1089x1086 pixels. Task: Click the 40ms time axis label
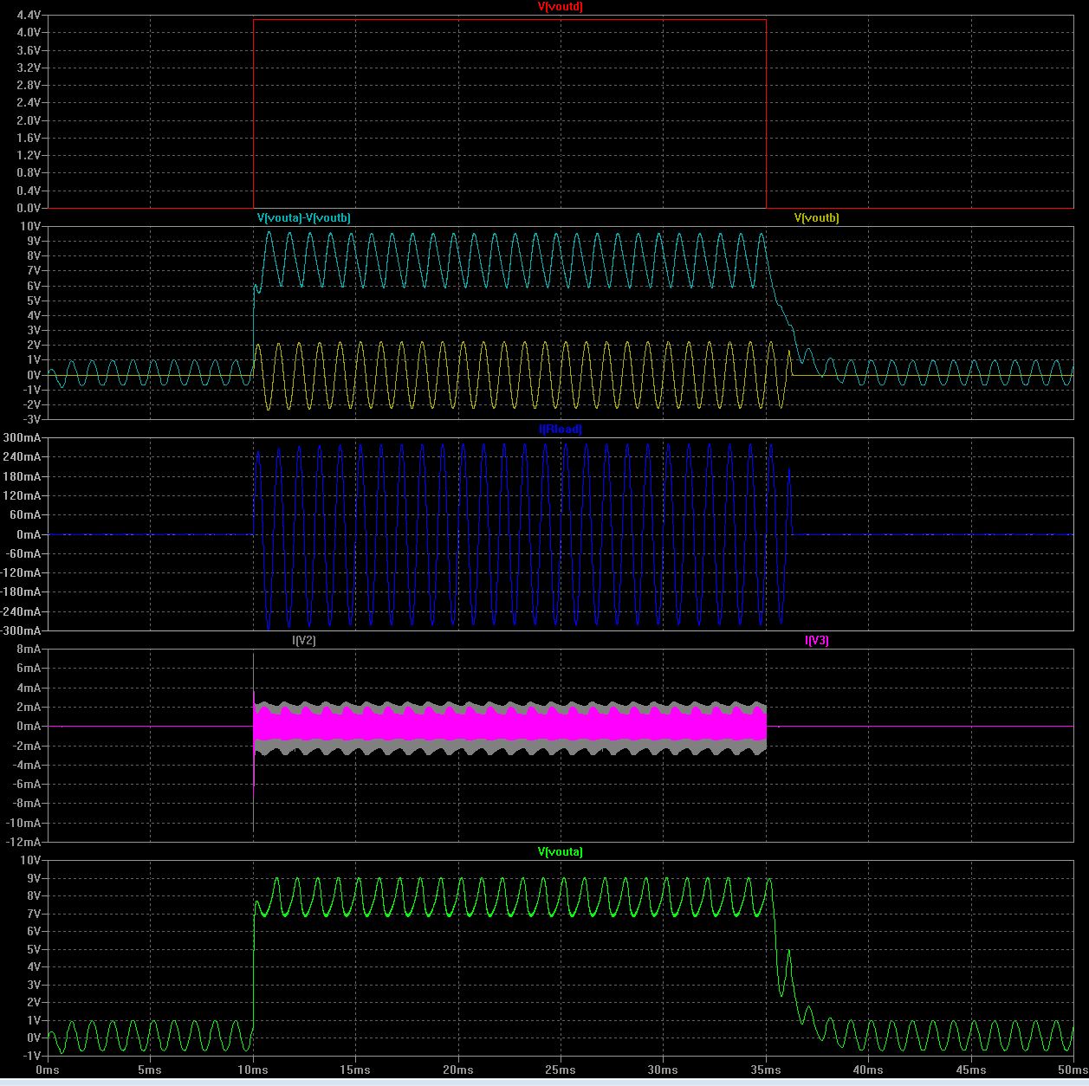tap(868, 1070)
